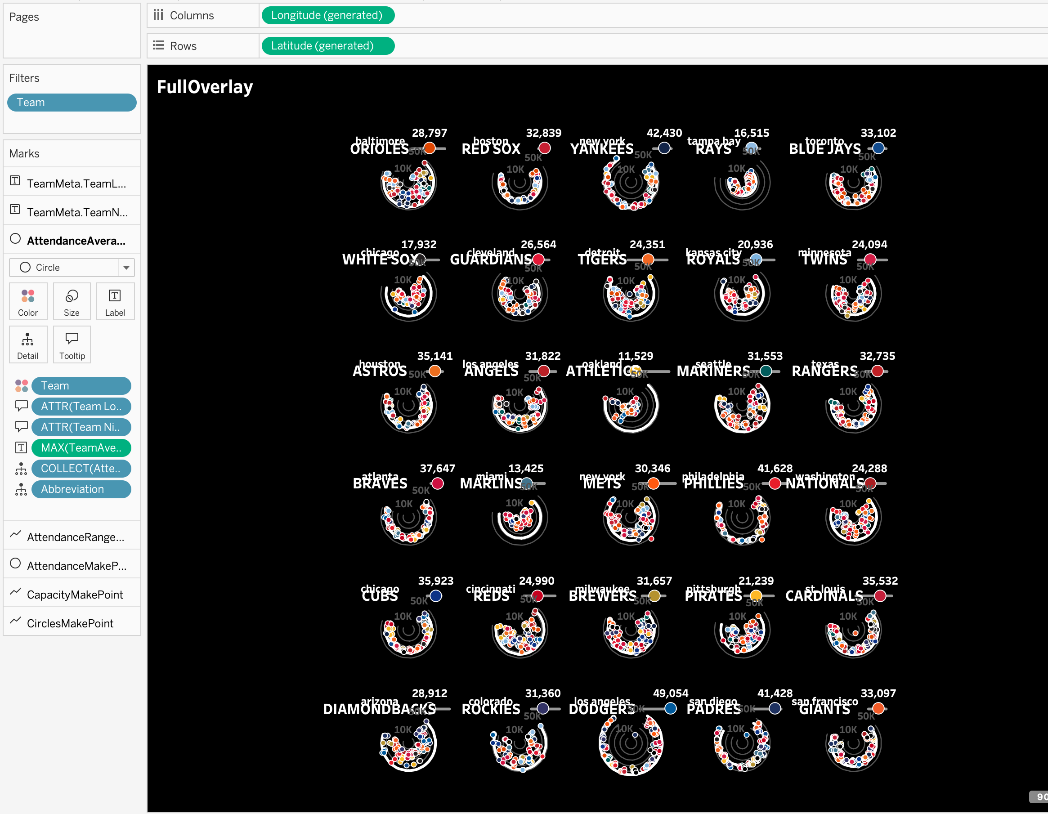Open the Color mark property card

[28, 301]
